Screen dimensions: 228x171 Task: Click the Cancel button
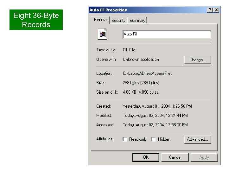coord(175,157)
